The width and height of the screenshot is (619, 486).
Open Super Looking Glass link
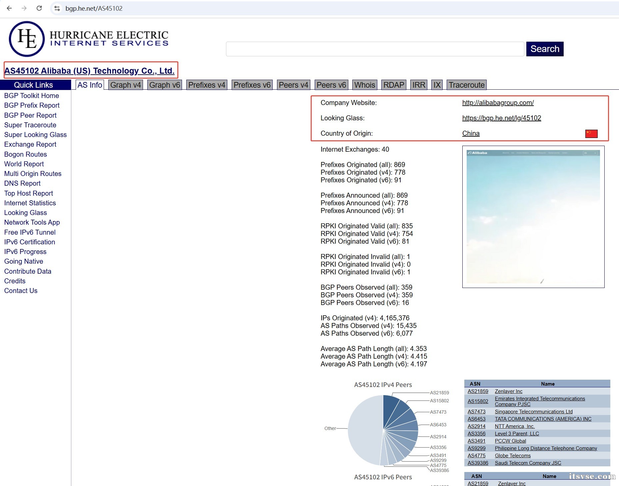tap(35, 135)
